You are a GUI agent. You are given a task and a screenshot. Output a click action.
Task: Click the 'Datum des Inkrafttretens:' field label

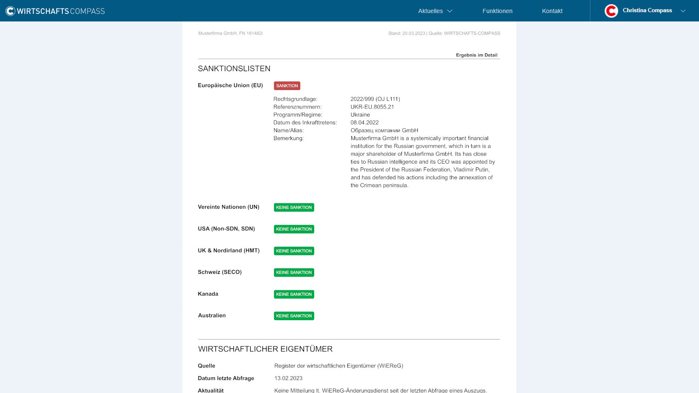pos(305,123)
